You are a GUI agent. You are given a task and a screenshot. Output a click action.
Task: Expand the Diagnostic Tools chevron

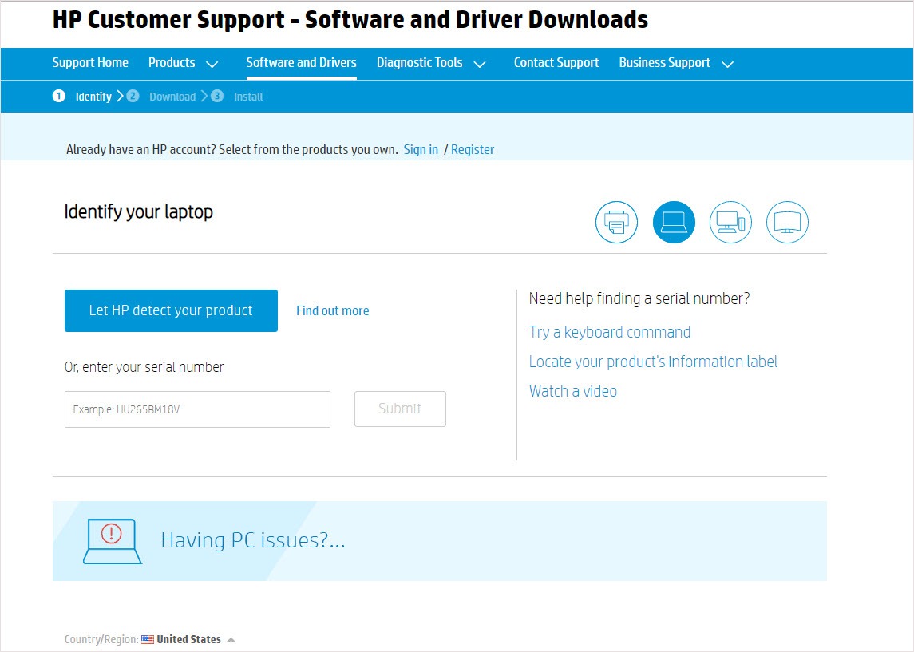coord(480,64)
